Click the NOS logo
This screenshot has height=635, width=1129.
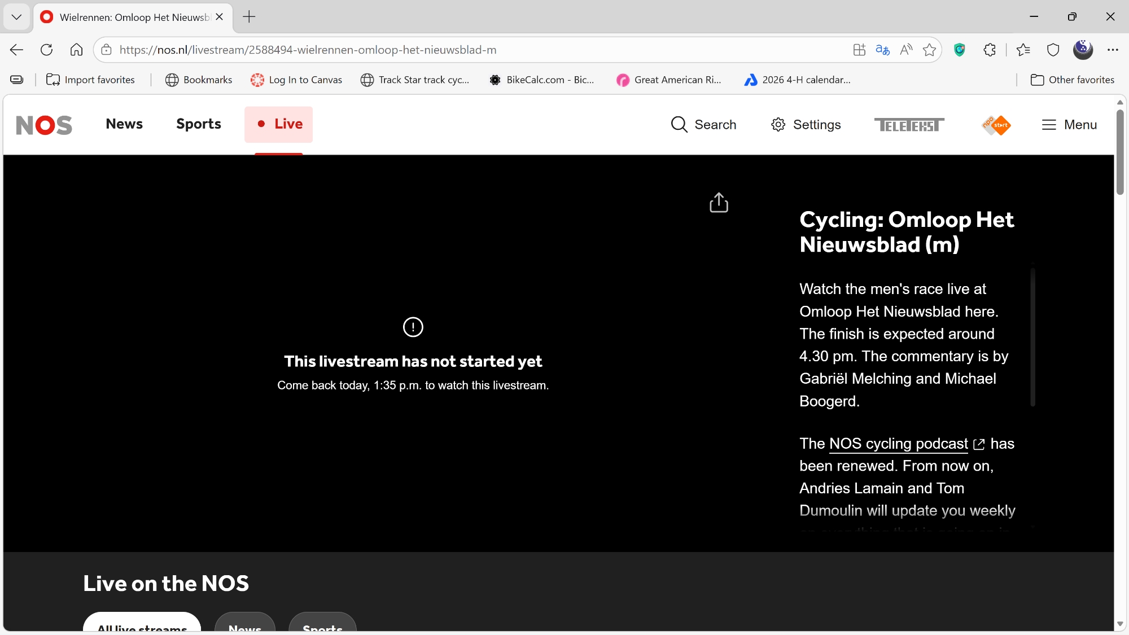click(44, 125)
